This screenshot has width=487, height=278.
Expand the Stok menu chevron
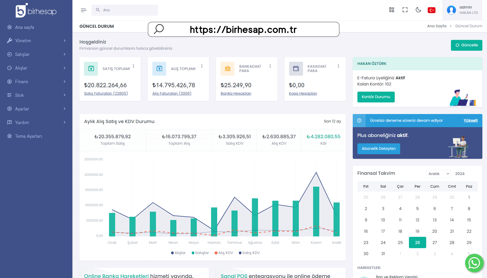[65, 95]
